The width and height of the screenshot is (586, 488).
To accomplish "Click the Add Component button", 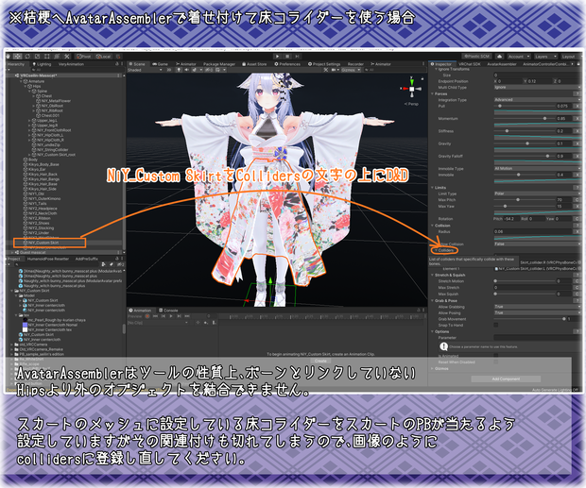I will click(x=506, y=379).
